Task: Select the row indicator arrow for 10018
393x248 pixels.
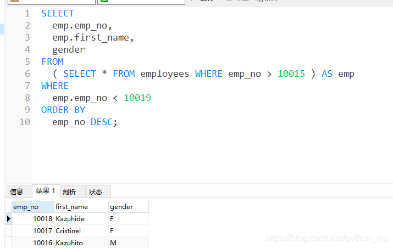Action: [x=9, y=219]
